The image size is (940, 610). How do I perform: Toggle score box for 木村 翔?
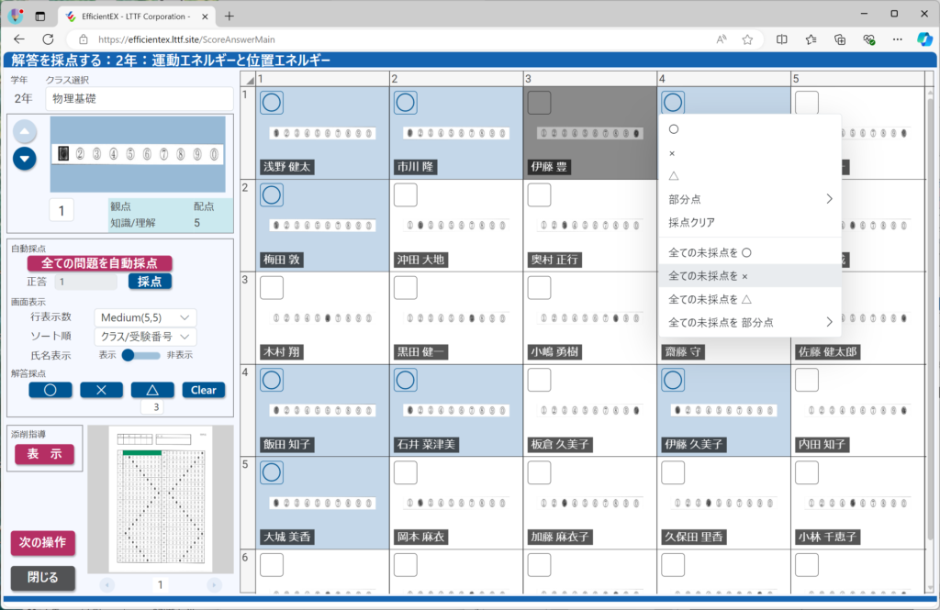tap(271, 287)
